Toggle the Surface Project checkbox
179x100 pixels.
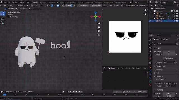tap(6, 9)
